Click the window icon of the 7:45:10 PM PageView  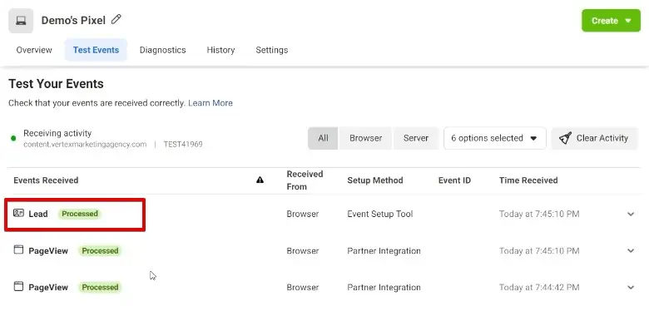pos(18,249)
